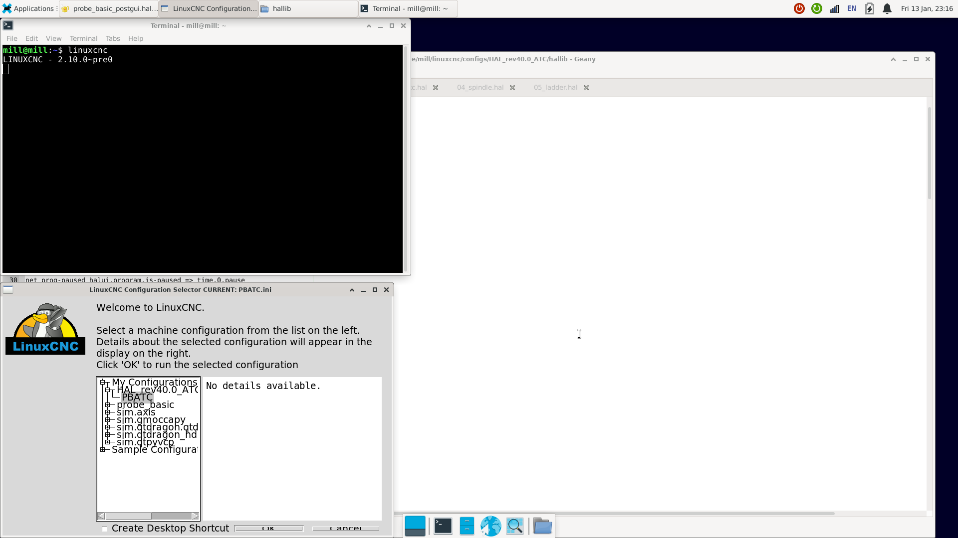Screen dimensions: 958x538
Task: Click the terminal window icon in its title bar
Action: click(8, 25)
